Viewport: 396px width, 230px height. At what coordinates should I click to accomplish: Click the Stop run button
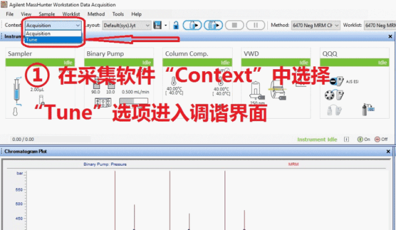click(235, 25)
